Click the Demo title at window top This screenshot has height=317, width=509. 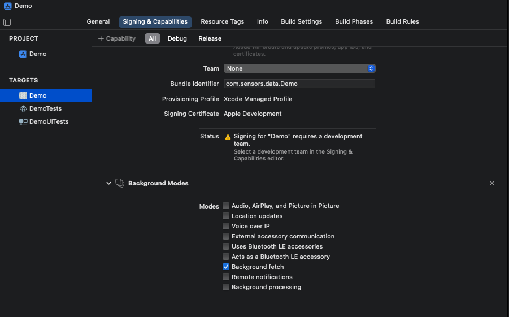tap(23, 6)
